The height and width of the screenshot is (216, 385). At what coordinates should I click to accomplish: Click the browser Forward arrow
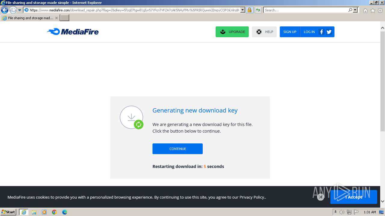13,10
